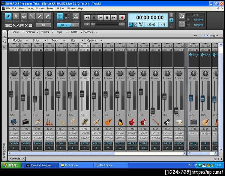Click the SOUND track keyboard icon
225x176 pixels.
[14, 122]
